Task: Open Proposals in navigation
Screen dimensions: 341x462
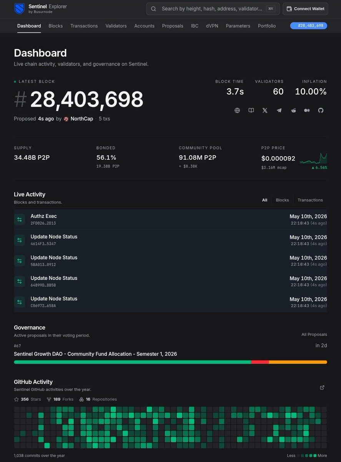Action: coord(173,26)
